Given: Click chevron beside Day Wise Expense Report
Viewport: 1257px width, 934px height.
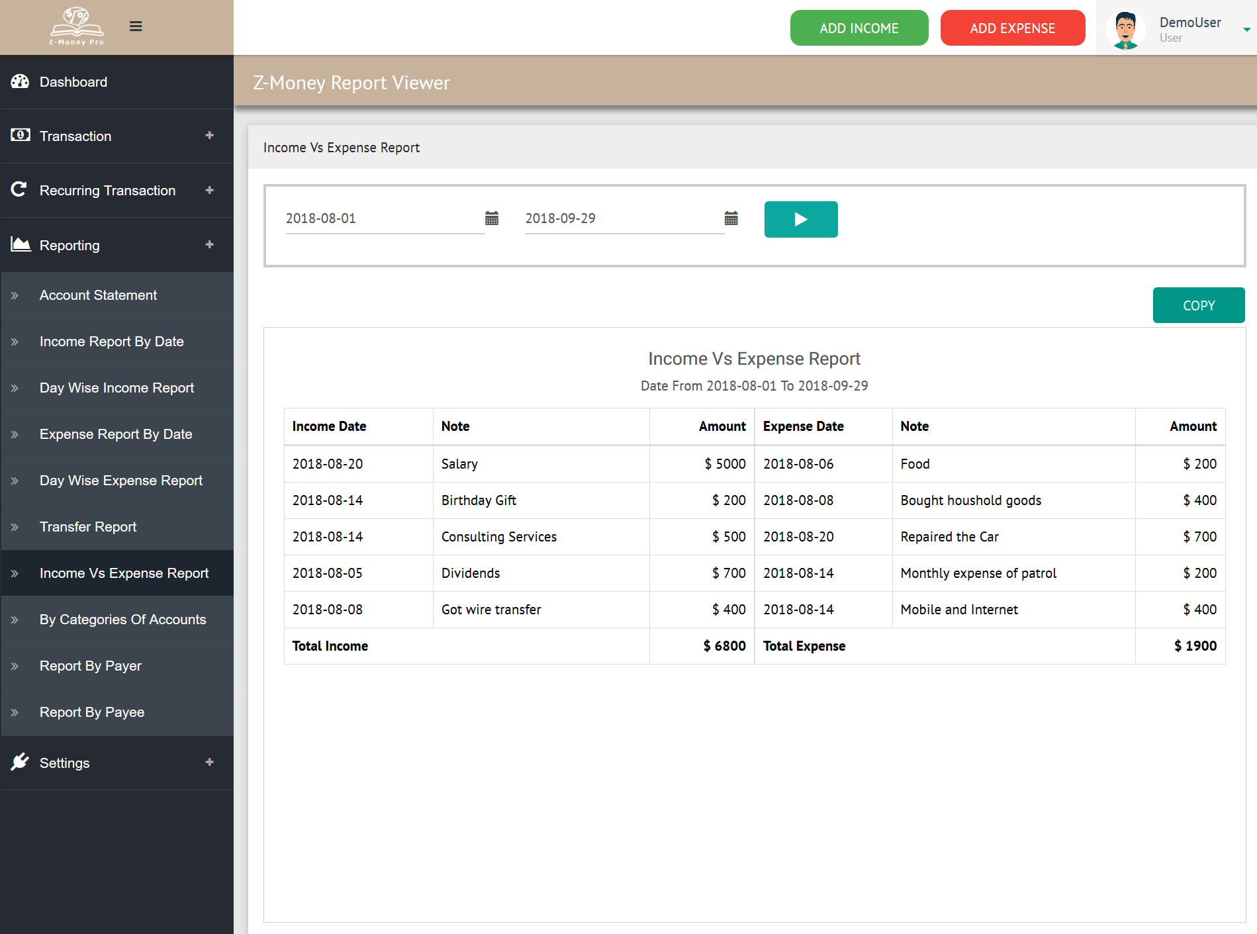Looking at the screenshot, I should tap(15, 481).
